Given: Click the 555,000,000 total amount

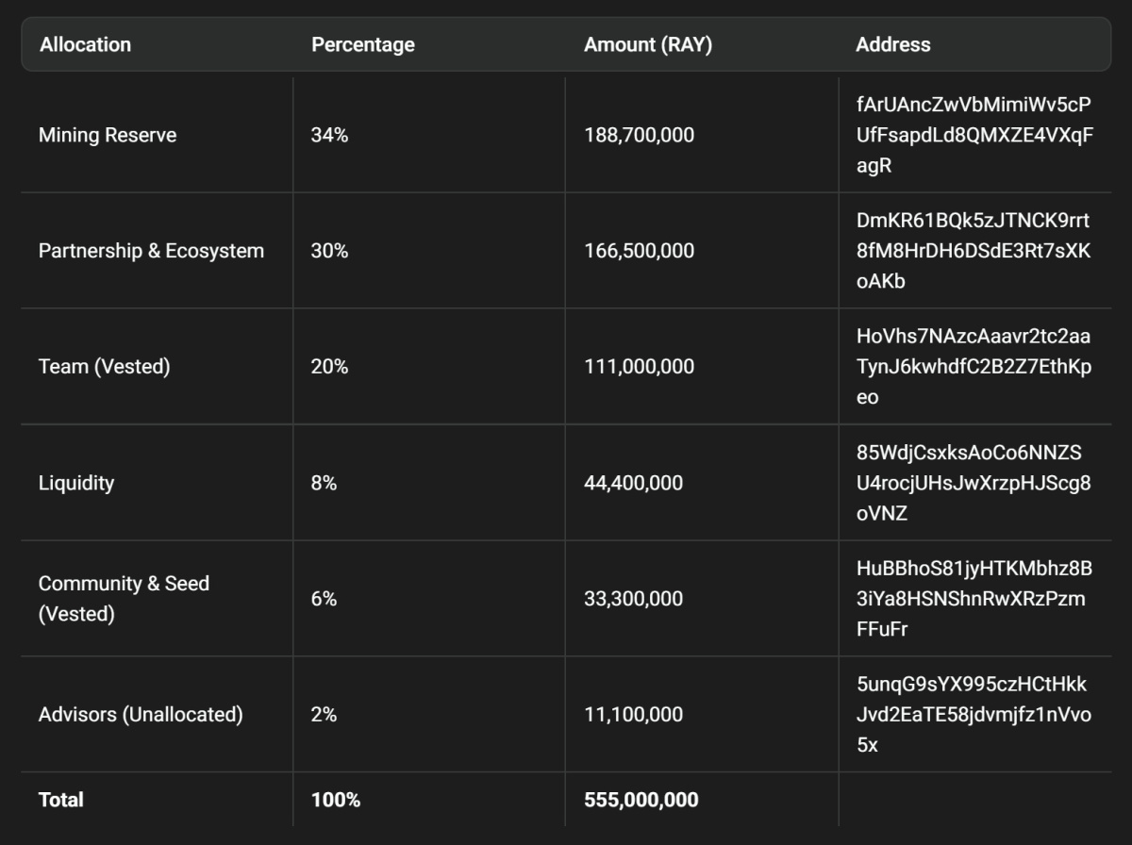Looking at the screenshot, I should tap(641, 800).
